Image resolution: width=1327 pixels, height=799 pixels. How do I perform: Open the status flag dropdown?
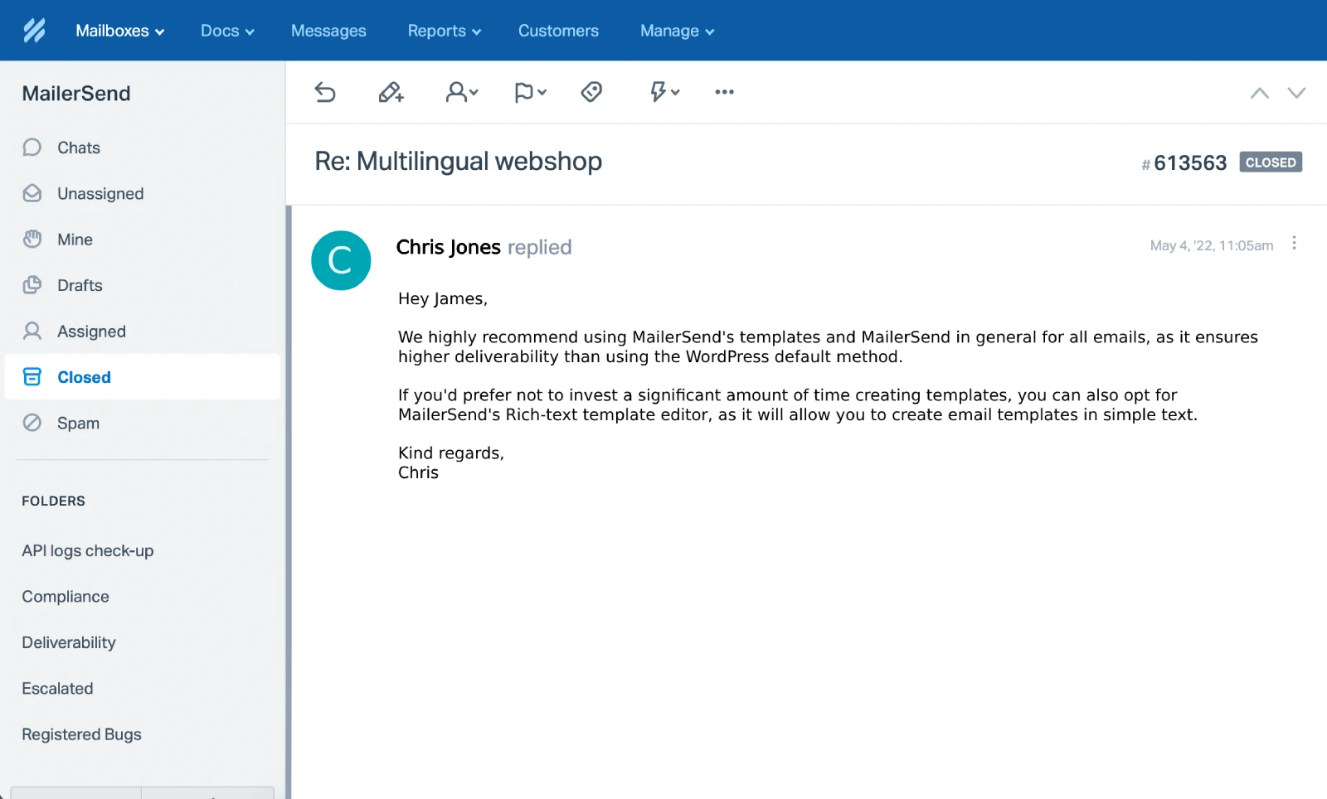point(530,92)
